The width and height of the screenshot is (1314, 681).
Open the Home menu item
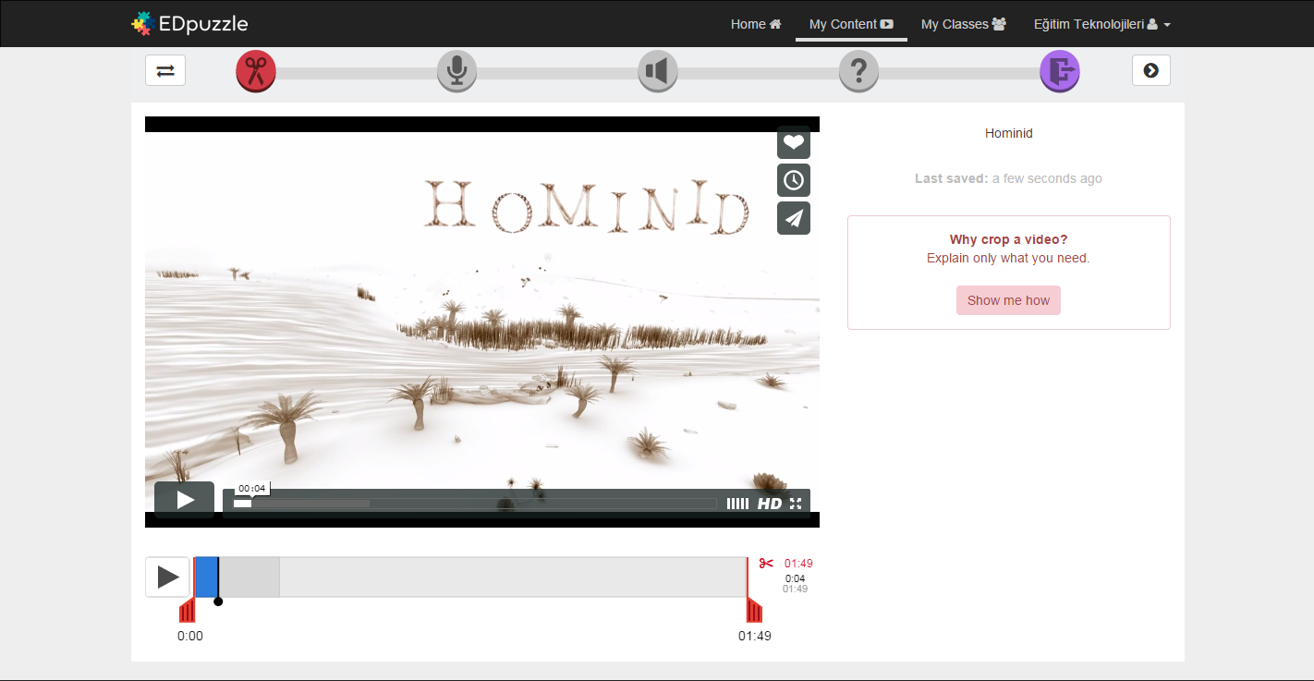coord(756,24)
